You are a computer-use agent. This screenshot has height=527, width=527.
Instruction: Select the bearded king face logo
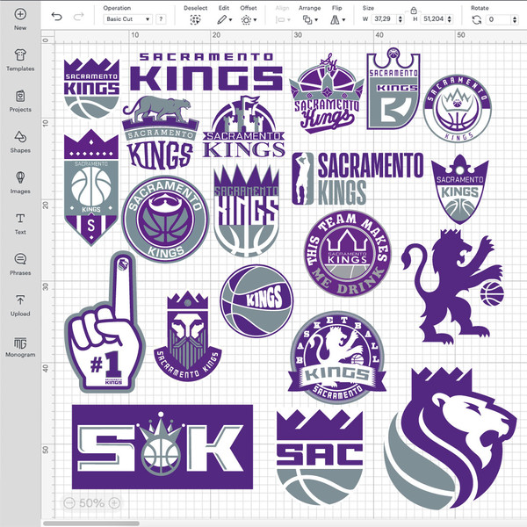click(x=188, y=336)
